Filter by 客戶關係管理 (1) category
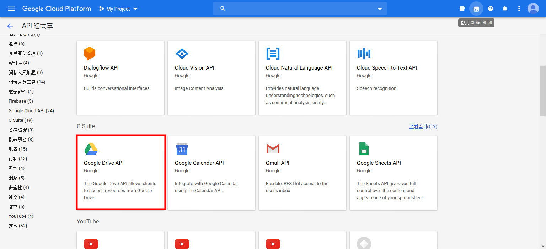Viewport: 546px width, 249px height. (26, 53)
